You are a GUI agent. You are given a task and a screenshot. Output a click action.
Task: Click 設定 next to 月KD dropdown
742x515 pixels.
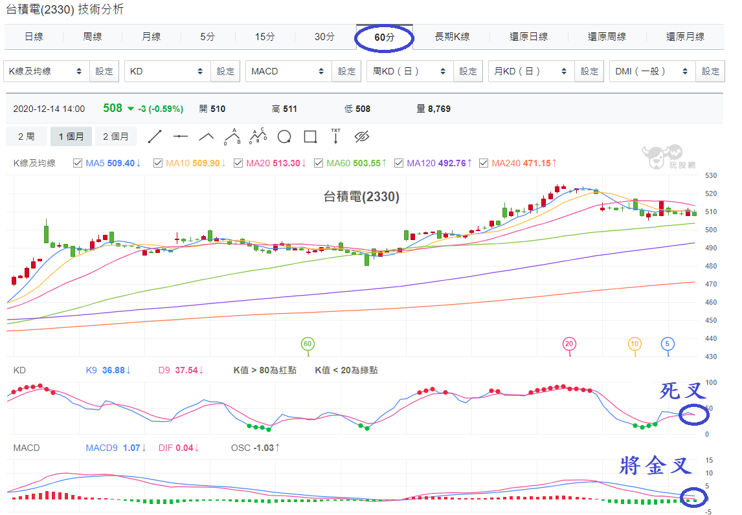pyautogui.click(x=589, y=71)
